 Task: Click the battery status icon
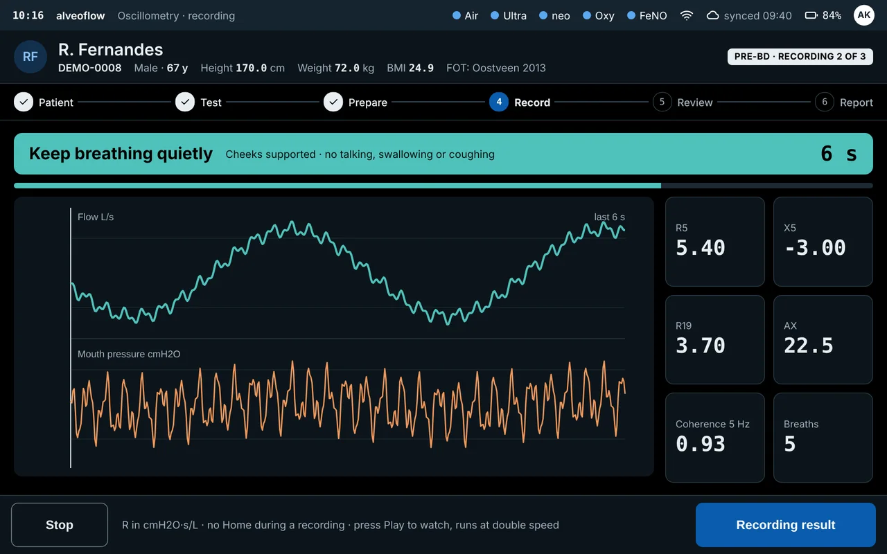click(811, 15)
